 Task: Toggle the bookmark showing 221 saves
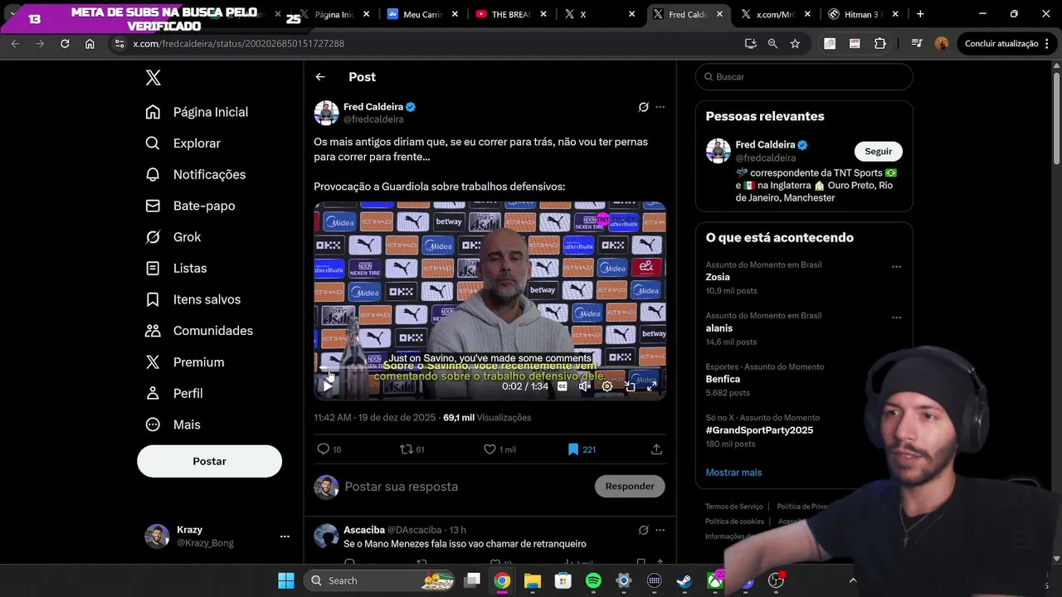click(582, 449)
